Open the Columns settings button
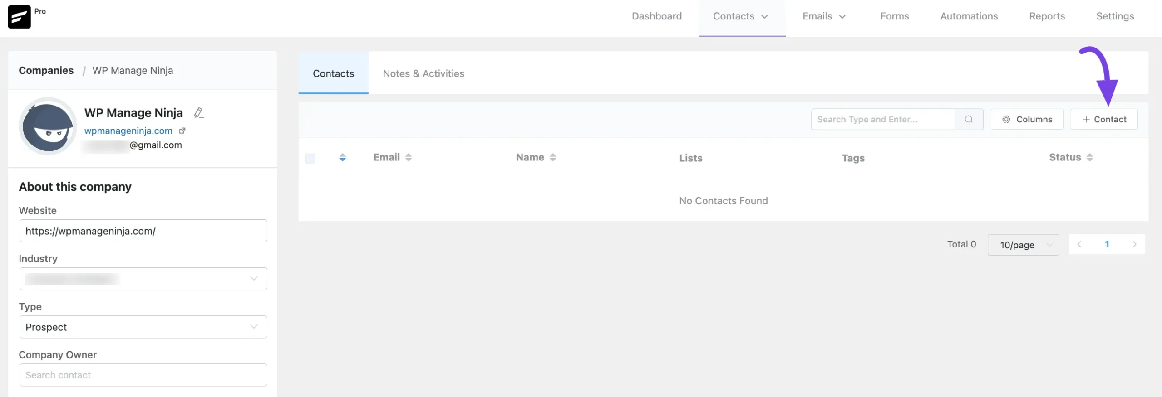 (1027, 119)
